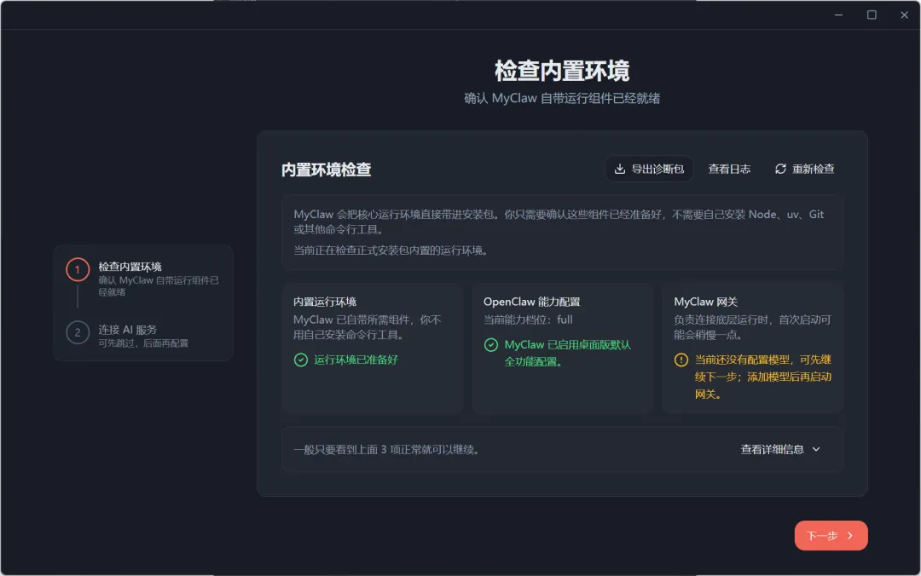Click the green check icon in the OpenClaw 能力配置 card
The width and height of the screenshot is (921, 576).
click(x=491, y=344)
